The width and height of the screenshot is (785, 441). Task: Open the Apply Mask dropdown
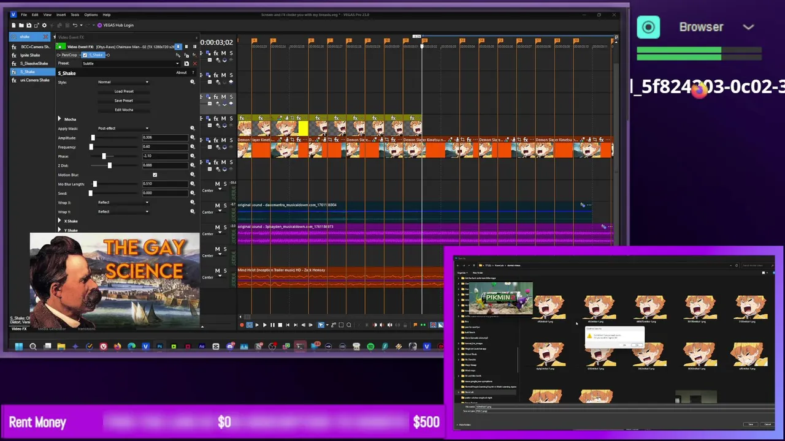[123, 129]
